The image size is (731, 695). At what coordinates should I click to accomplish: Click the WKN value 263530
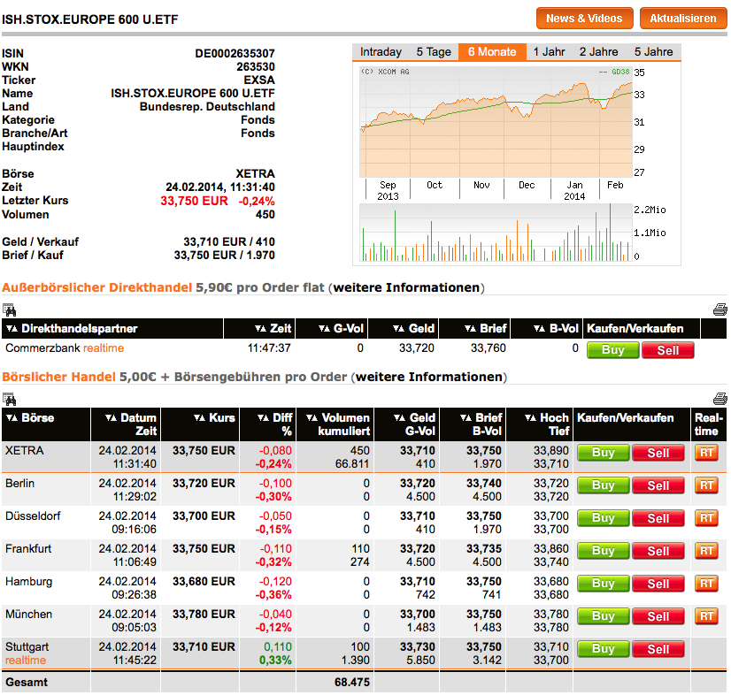(x=256, y=66)
